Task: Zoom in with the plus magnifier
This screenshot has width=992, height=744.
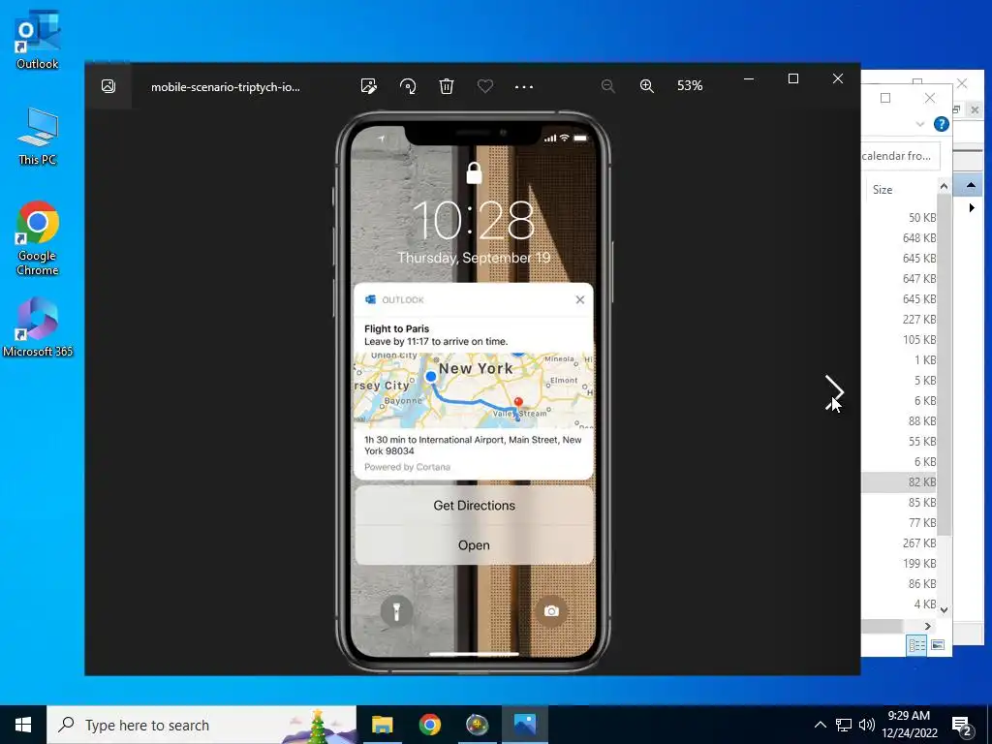Action: [x=646, y=86]
